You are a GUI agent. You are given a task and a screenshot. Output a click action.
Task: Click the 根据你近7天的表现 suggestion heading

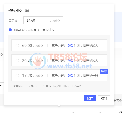pyautogui.click(x=35, y=30)
